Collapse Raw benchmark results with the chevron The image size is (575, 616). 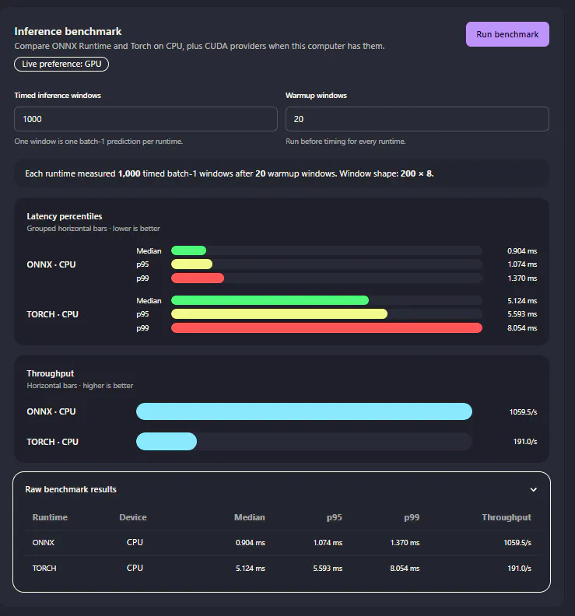533,489
